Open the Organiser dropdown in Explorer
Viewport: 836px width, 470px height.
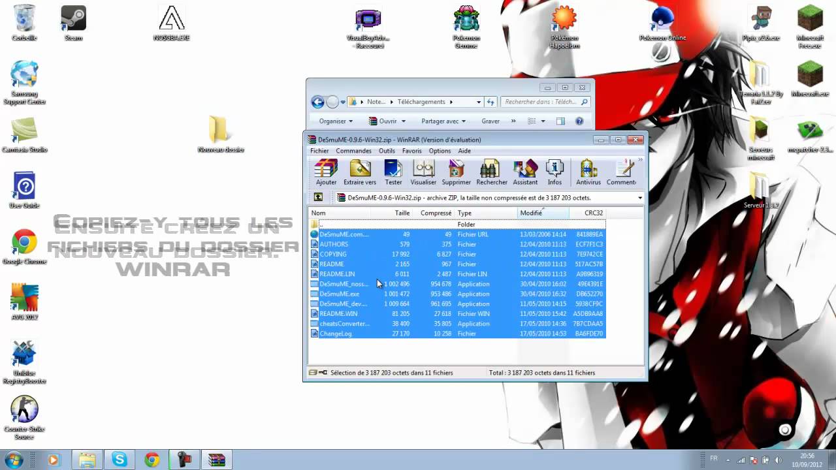(336, 121)
